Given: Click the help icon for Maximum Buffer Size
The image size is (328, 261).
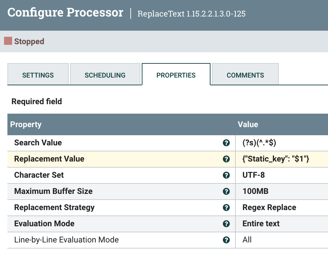Looking at the screenshot, I should (x=226, y=191).
